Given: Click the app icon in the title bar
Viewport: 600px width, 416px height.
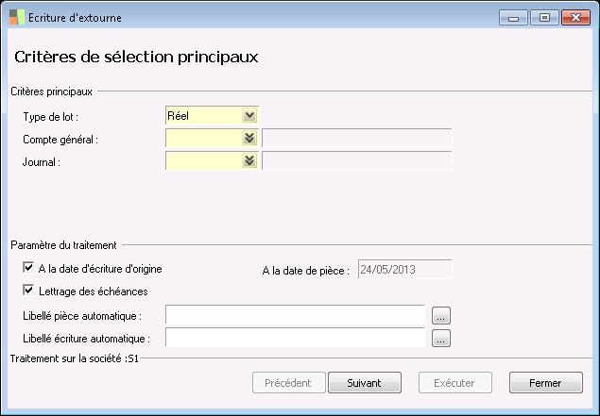Looking at the screenshot, I should click(x=16, y=17).
